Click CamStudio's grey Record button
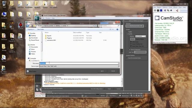This screenshot has width=192, height=108. click(x=155, y=10)
